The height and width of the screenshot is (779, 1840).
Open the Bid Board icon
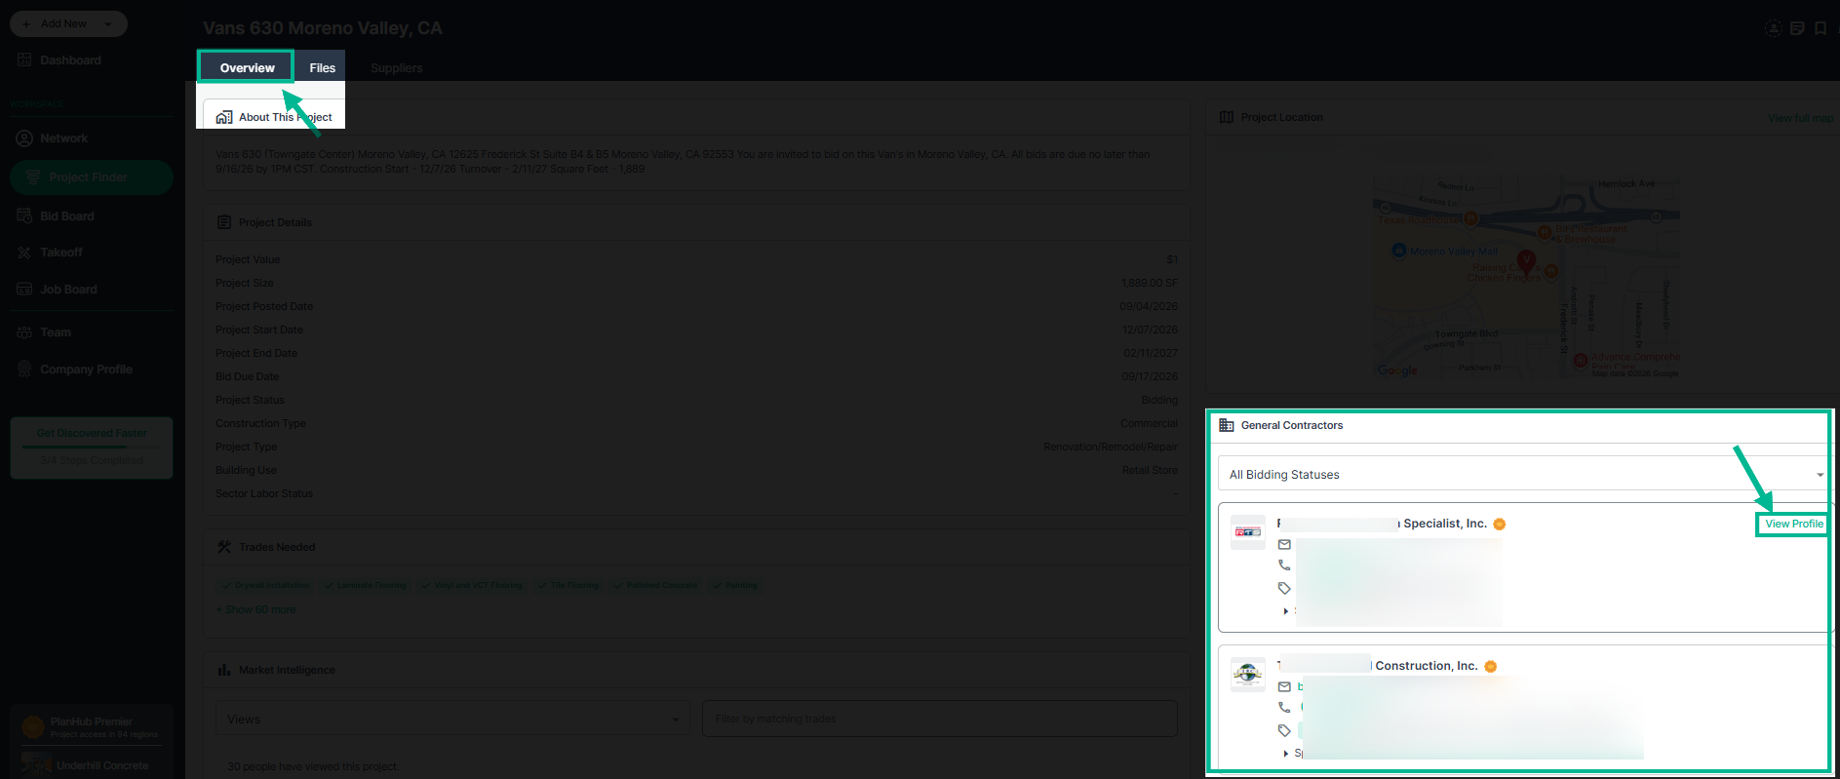click(24, 216)
